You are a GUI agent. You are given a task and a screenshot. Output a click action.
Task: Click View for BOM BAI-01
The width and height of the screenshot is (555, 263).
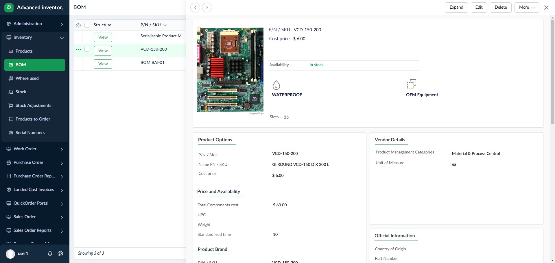103,64
